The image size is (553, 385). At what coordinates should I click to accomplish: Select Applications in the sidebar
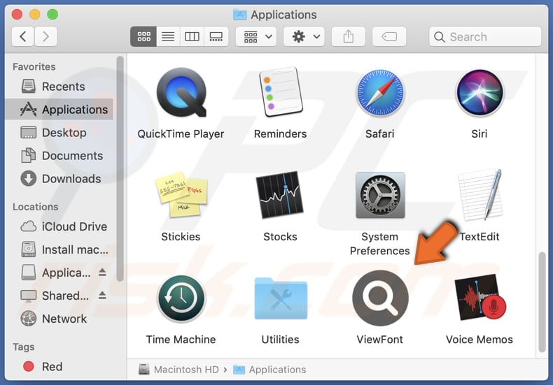click(x=59, y=110)
